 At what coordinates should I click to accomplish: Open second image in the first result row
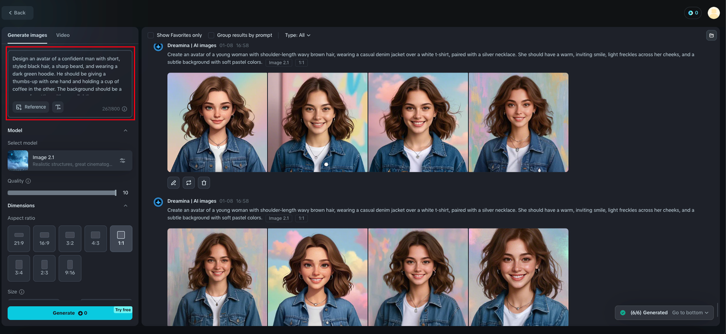point(318,122)
